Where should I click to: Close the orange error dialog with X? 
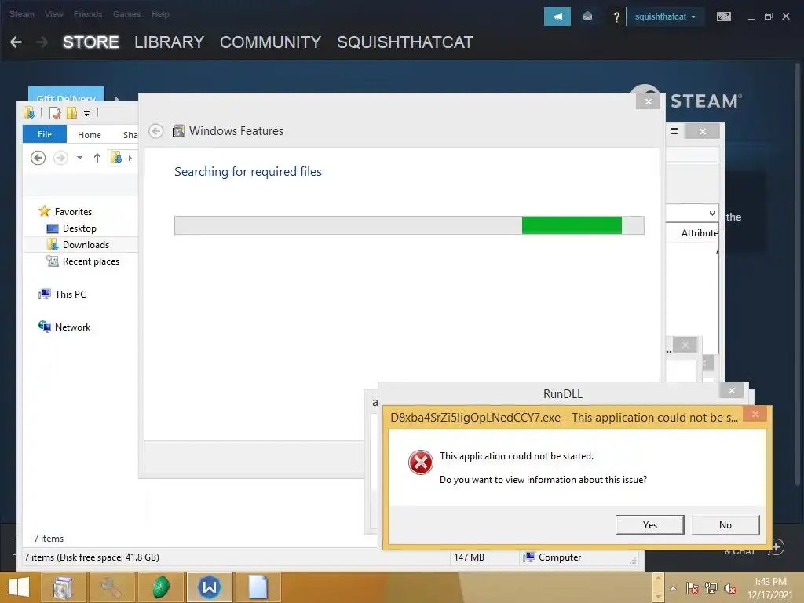point(755,415)
